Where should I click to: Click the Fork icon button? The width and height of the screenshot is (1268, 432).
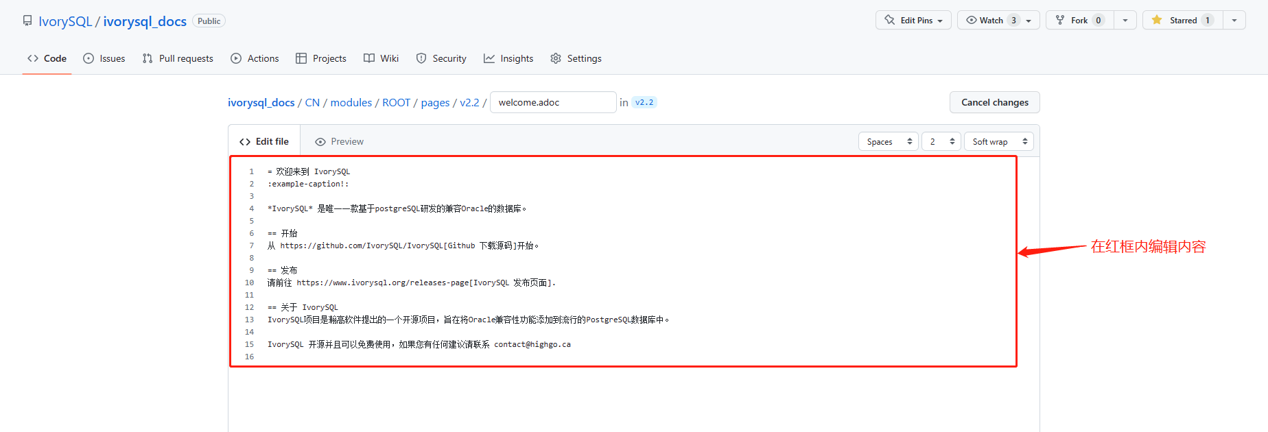(x=1060, y=20)
